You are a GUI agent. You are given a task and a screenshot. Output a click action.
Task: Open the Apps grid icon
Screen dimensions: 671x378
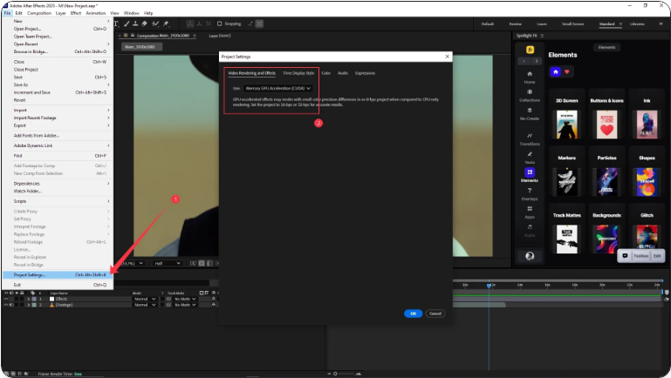(530, 209)
